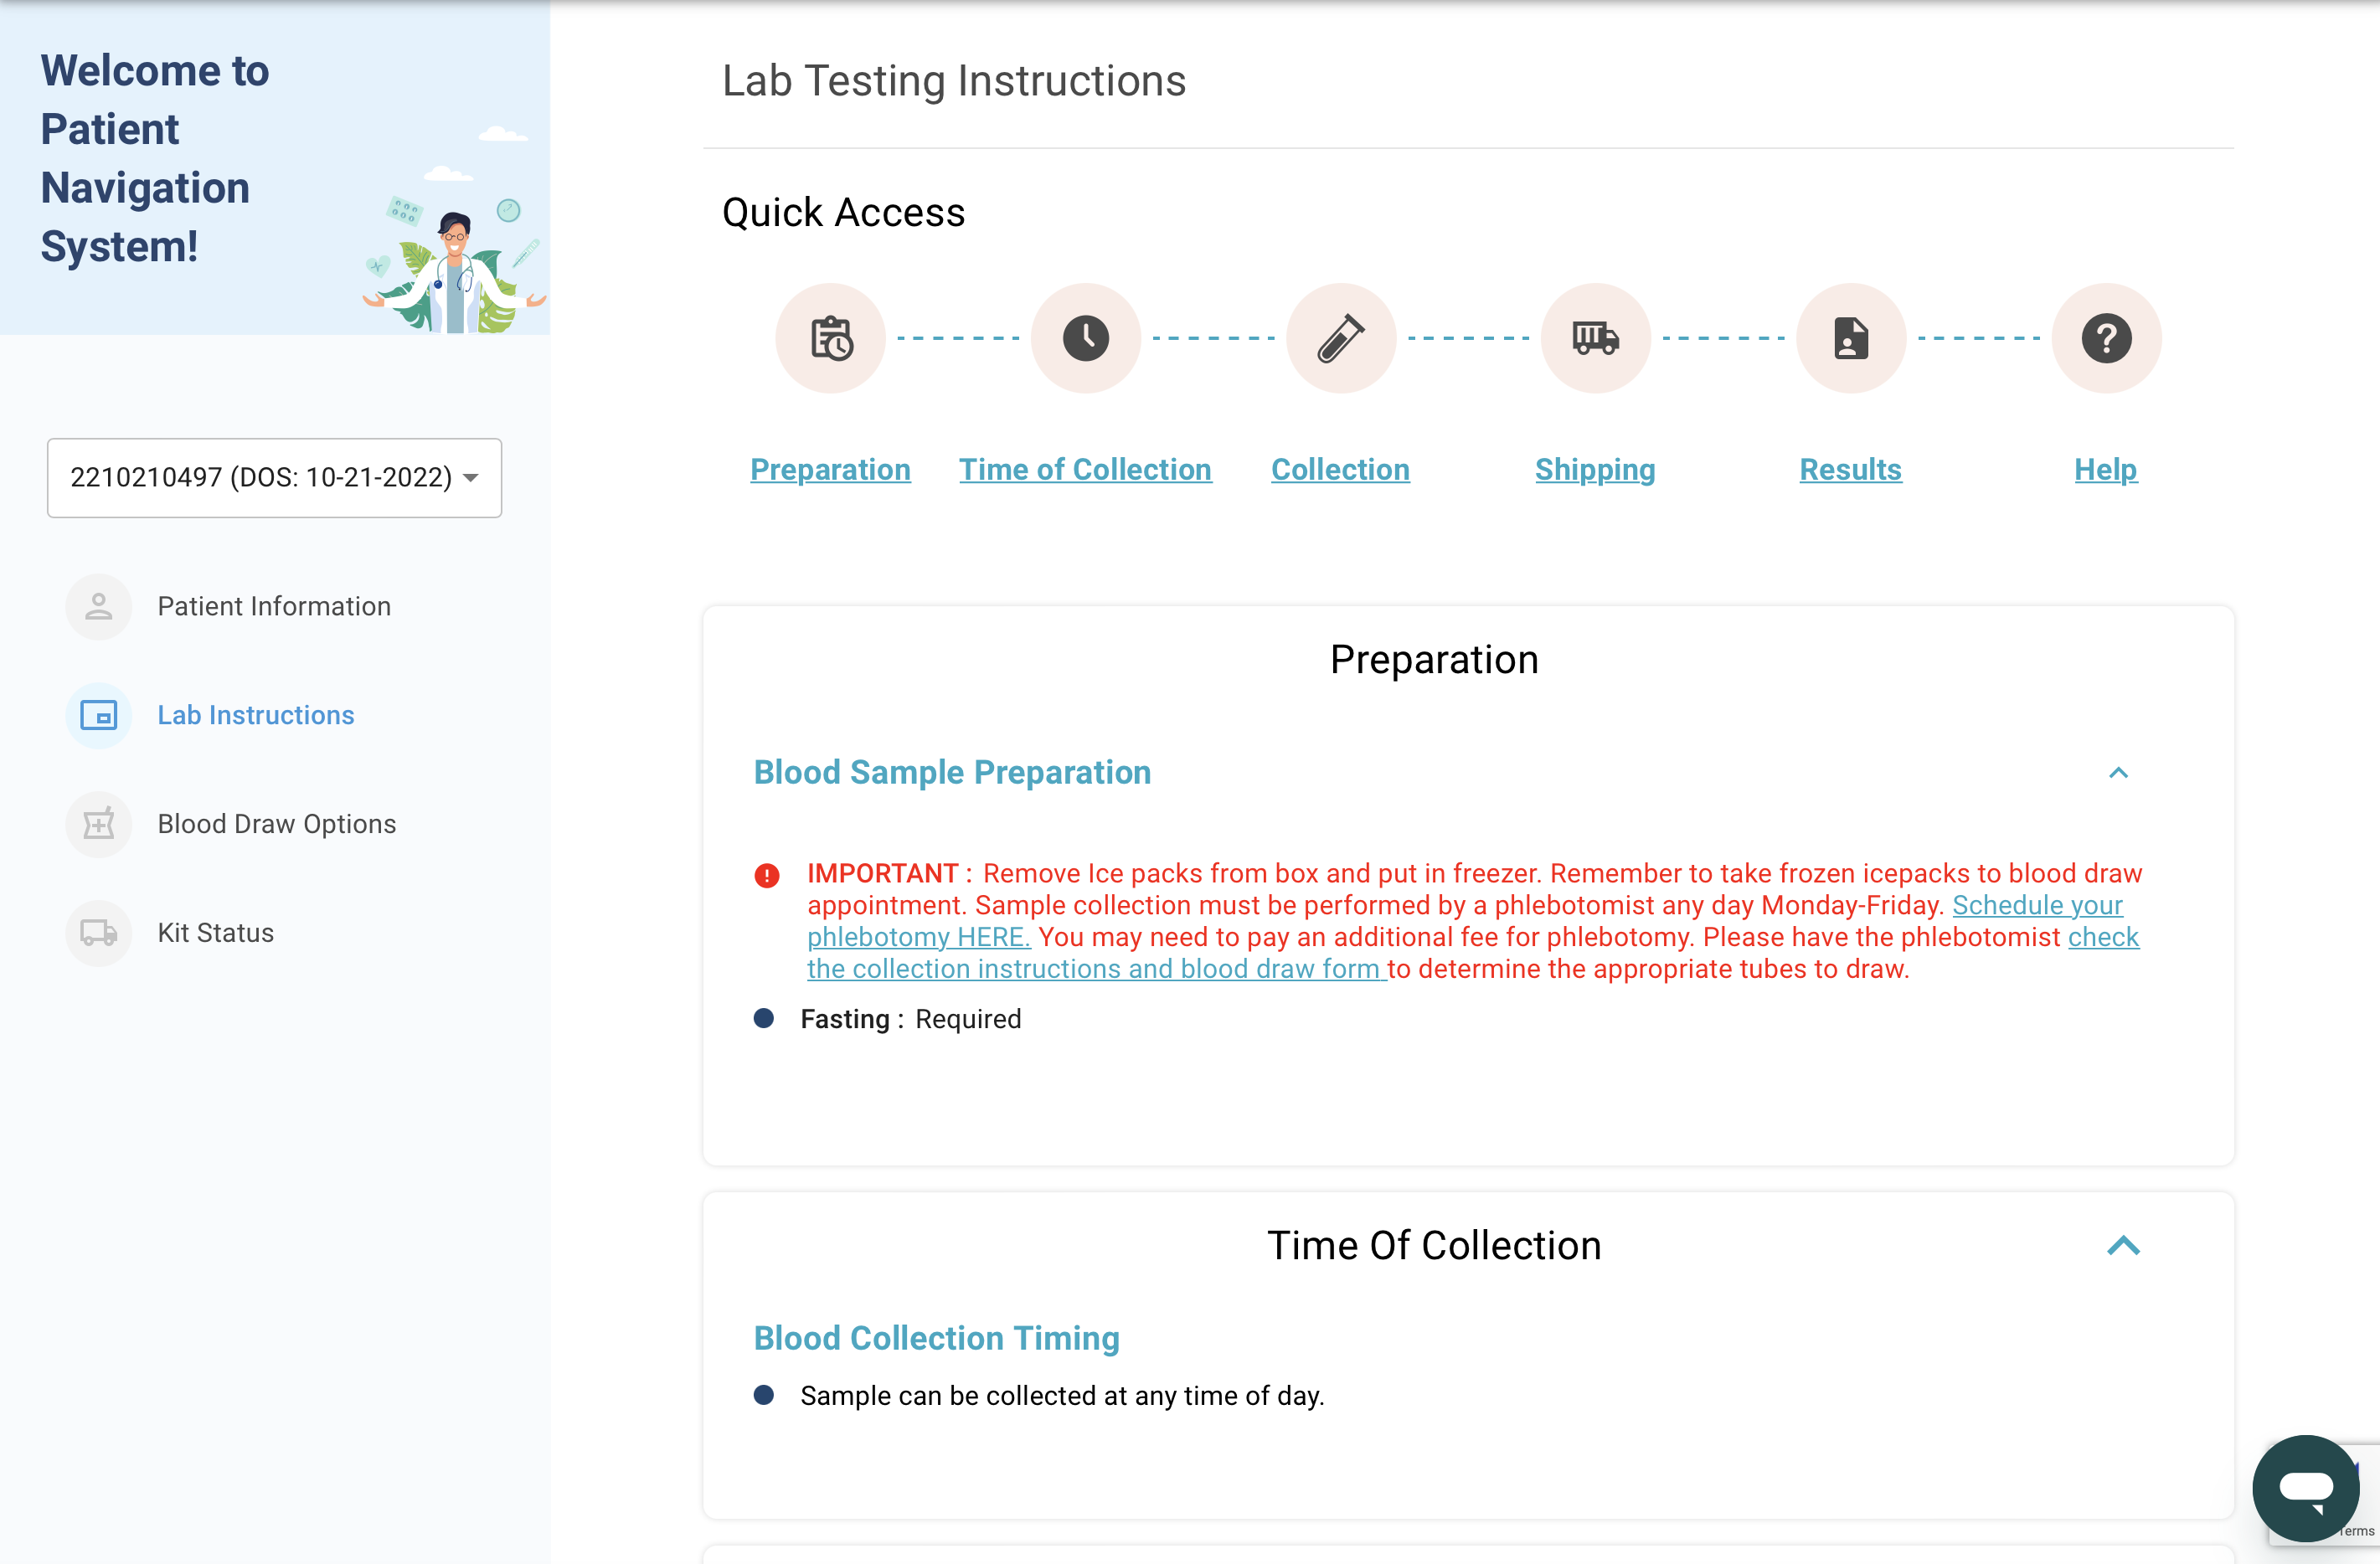2380x1564 pixels.
Task: Collapse the Time Of Collection panel
Action: 2123,1246
